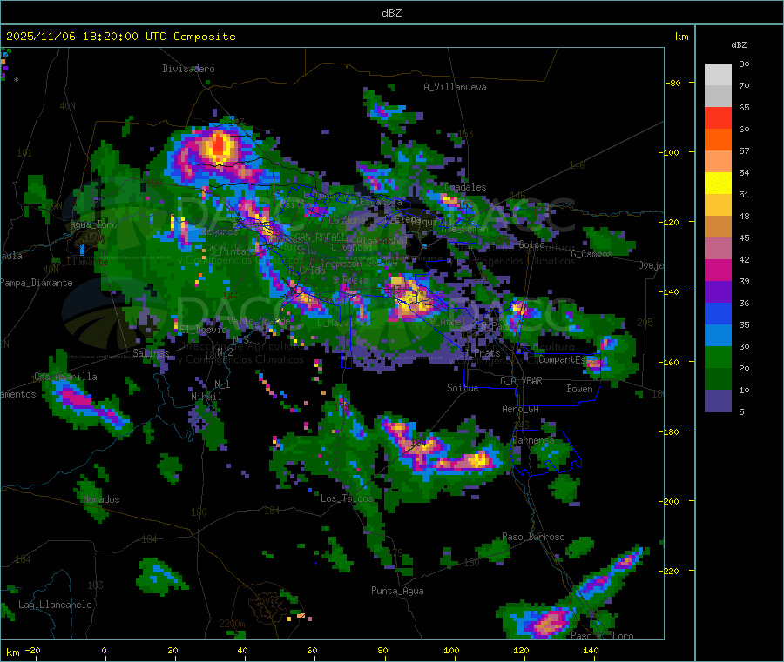
Task: Select the Aero_GA label
Action: [x=520, y=409]
